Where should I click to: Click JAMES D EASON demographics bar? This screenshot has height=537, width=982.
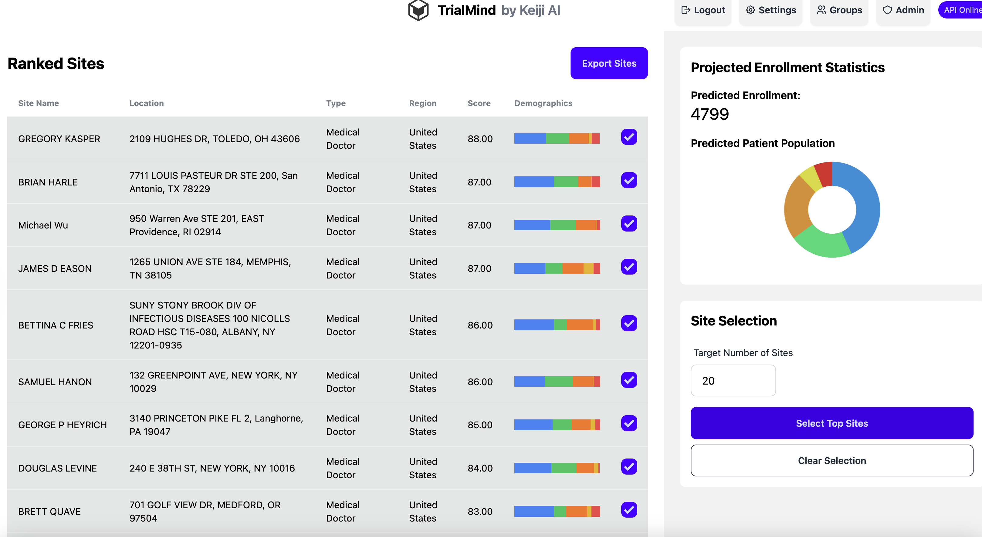pyautogui.click(x=557, y=268)
